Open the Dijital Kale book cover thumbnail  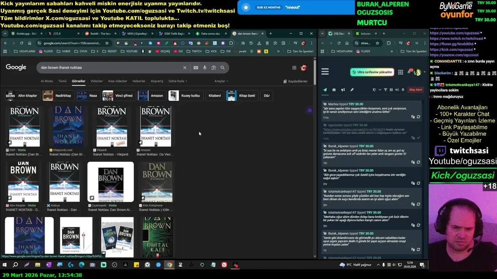pyautogui.click(x=157, y=237)
